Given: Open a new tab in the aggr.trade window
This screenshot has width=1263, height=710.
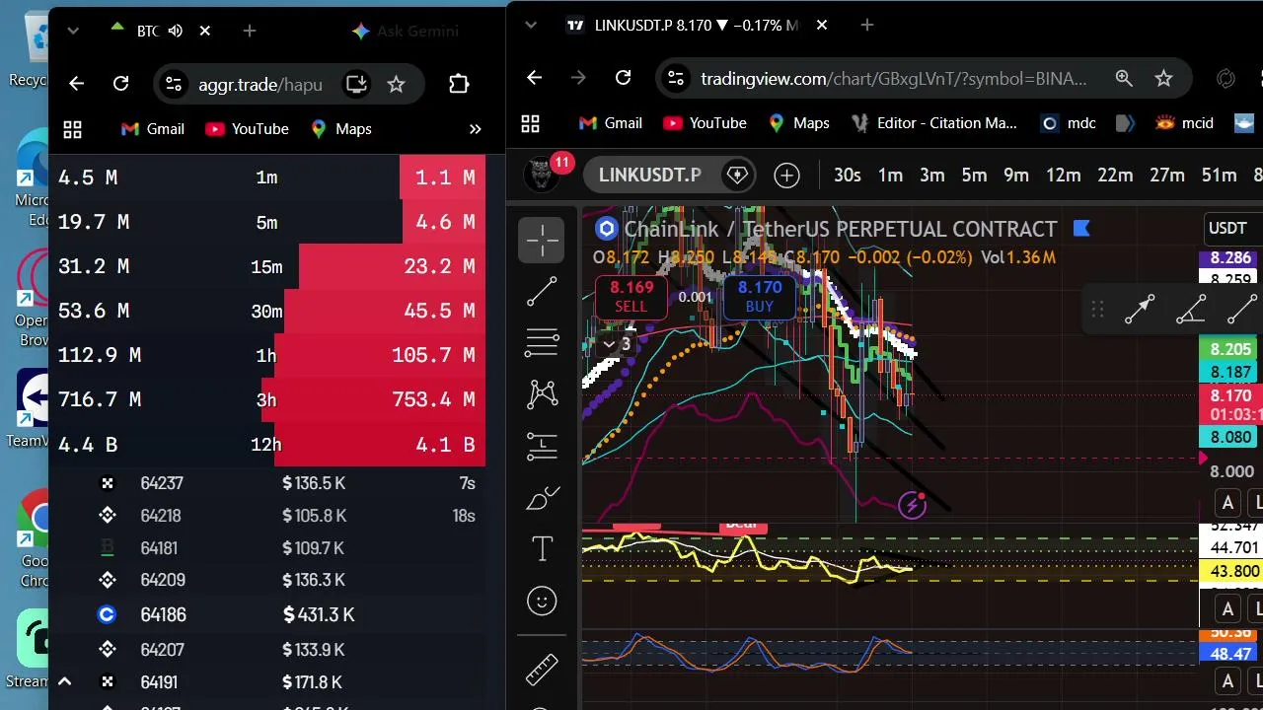Looking at the screenshot, I should click(x=250, y=31).
